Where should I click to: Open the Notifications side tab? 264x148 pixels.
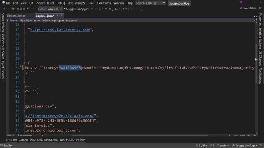(x=260, y=76)
